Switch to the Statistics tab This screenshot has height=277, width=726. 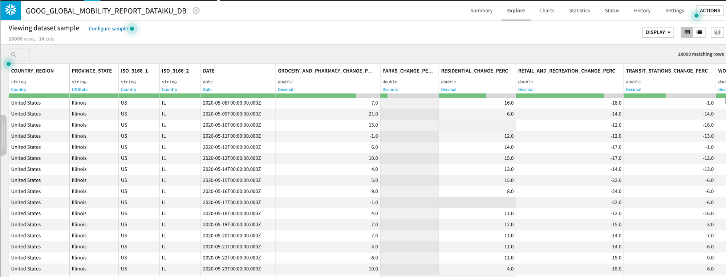point(579,11)
